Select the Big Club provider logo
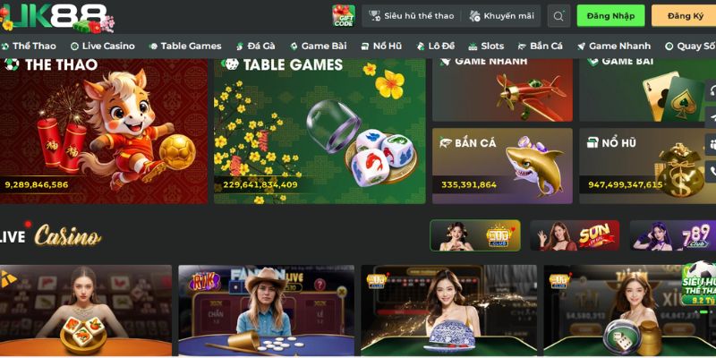 coord(475,235)
